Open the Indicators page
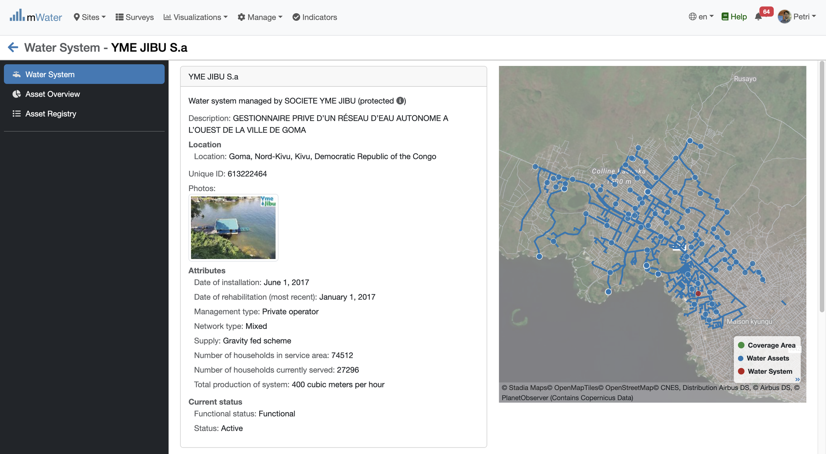826x454 pixels. pyautogui.click(x=315, y=17)
